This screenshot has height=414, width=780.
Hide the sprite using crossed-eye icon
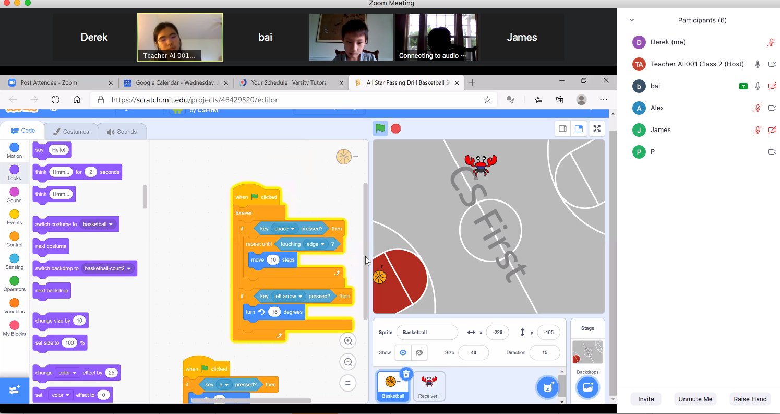(419, 353)
